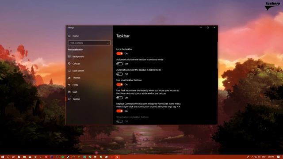283x159 pixels.
Task: Go to the Settings Home page
Action: coord(74,36)
